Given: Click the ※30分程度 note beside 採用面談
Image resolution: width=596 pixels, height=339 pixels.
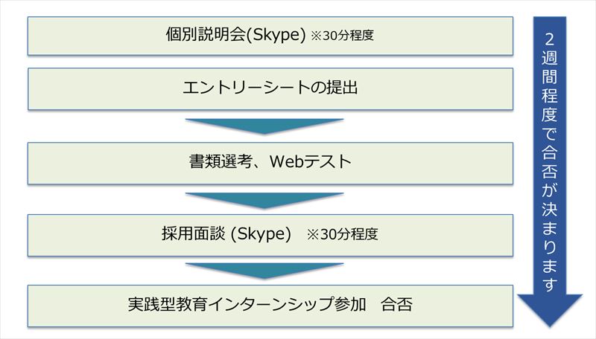Looking at the screenshot, I should click(343, 234).
